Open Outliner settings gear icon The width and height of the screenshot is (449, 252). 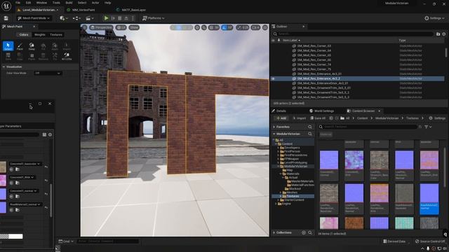(x=444, y=34)
